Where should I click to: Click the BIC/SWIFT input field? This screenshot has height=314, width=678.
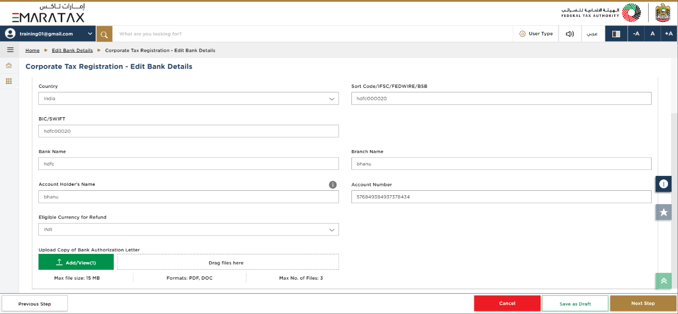coord(189,131)
